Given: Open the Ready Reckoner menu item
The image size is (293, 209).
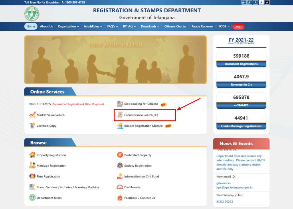Looking at the screenshot, I should (202, 26).
